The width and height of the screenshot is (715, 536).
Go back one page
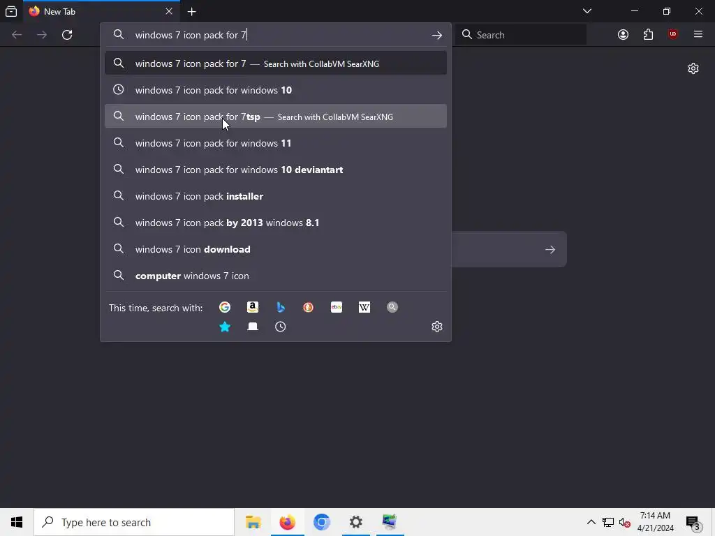coord(17,35)
